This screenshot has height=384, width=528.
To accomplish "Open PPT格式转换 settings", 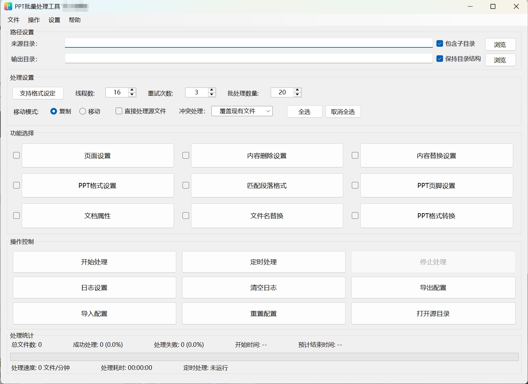I will click(437, 216).
